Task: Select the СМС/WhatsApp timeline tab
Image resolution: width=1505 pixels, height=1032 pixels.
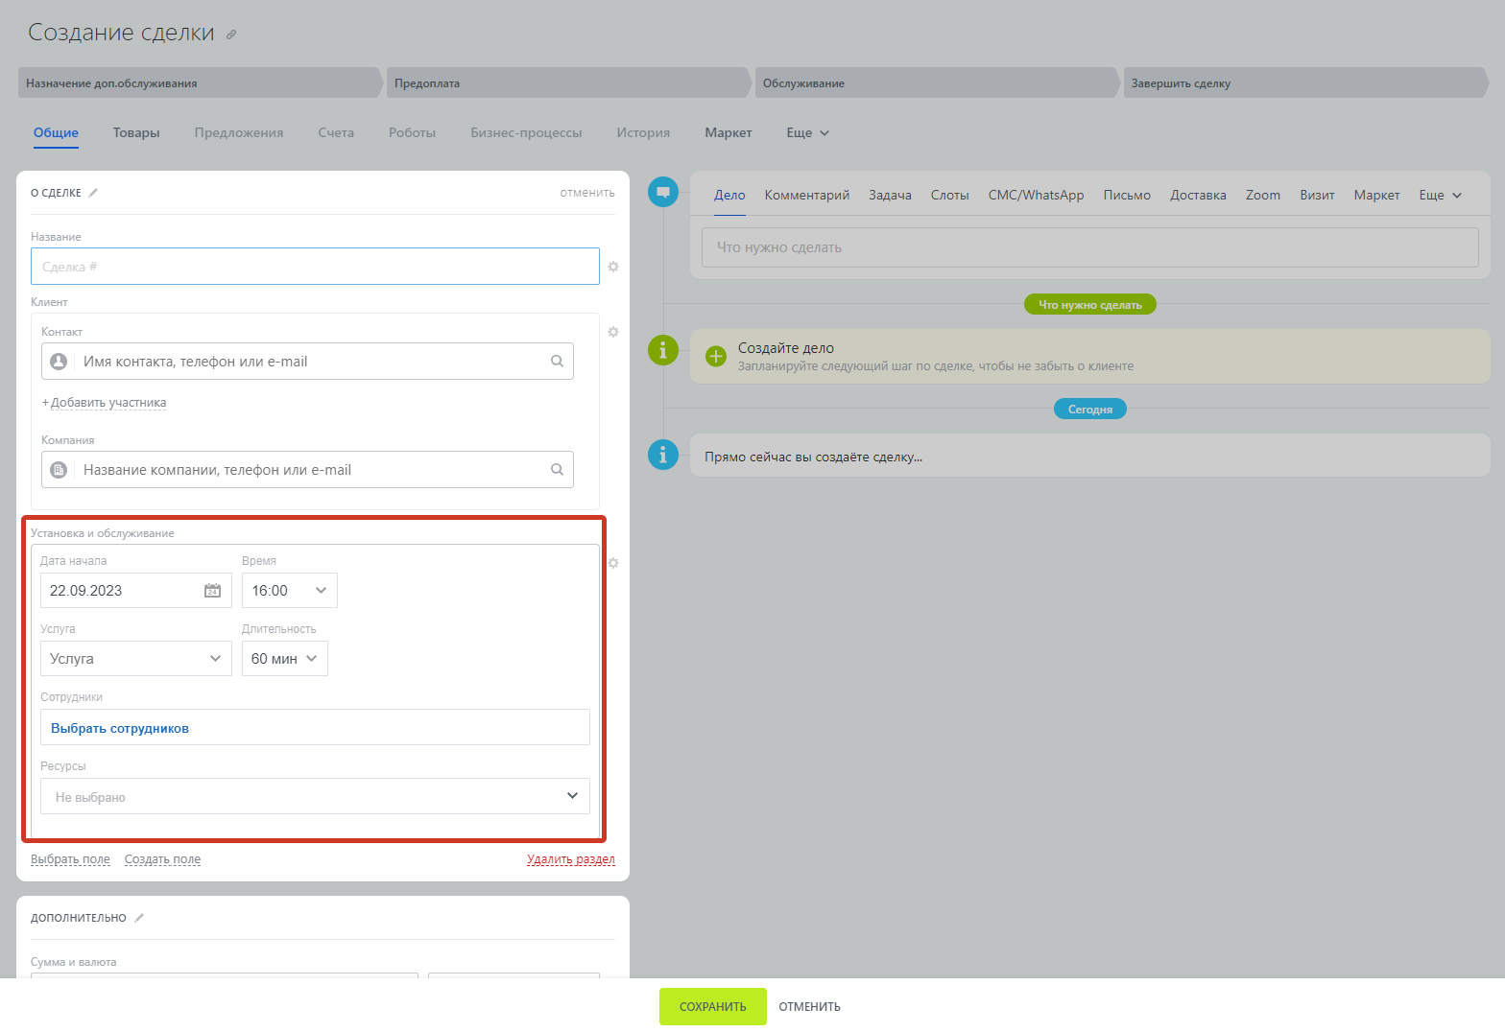Action: pos(1036,195)
